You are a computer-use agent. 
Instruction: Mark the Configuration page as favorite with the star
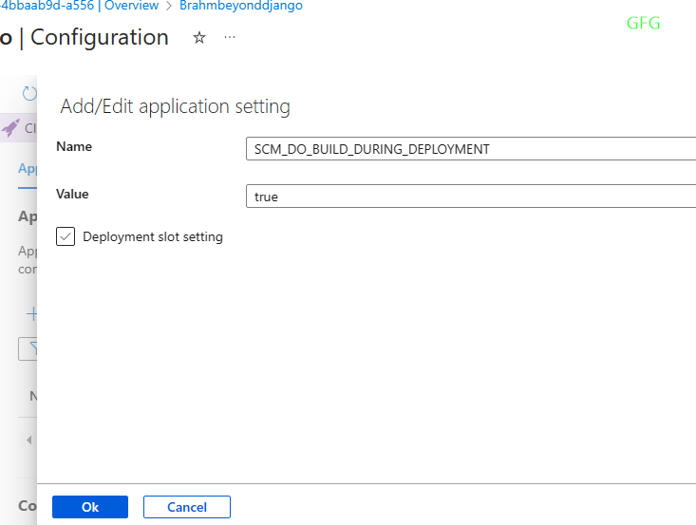pos(199,38)
